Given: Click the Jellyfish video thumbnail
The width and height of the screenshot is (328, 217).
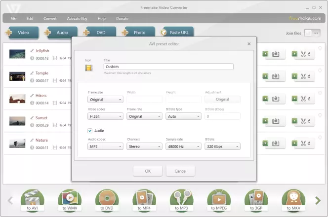Looking at the screenshot, I should 17,54.
